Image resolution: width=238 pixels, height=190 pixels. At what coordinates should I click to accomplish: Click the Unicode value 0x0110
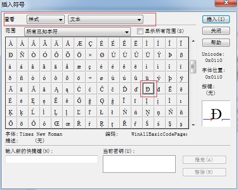[214, 60]
